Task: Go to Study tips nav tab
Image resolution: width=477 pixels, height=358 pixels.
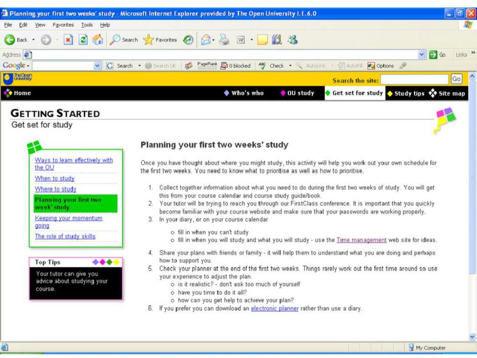Action: 406,93
